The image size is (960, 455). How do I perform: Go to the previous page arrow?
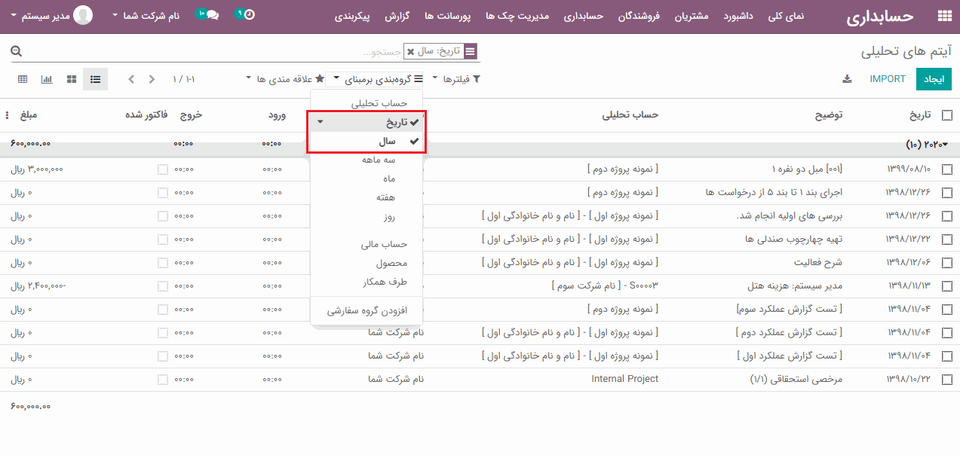point(131,79)
